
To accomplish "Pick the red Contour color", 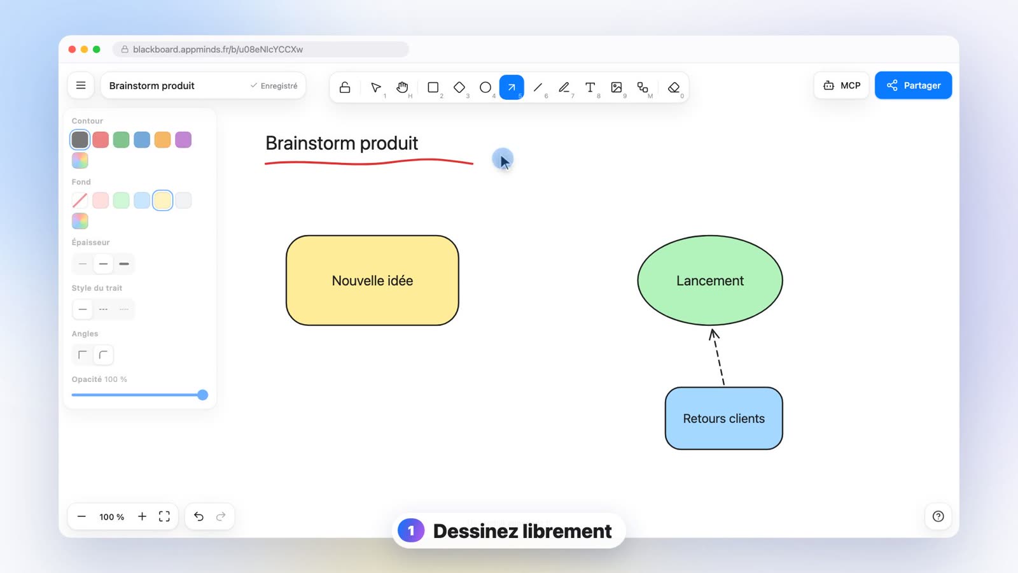I will (x=101, y=139).
